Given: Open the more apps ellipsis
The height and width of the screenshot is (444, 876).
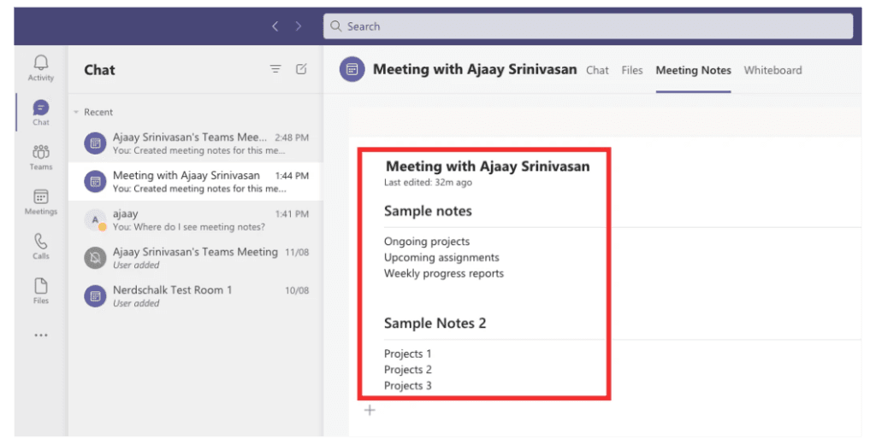Looking at the screenshot, I should coord(41,336).
